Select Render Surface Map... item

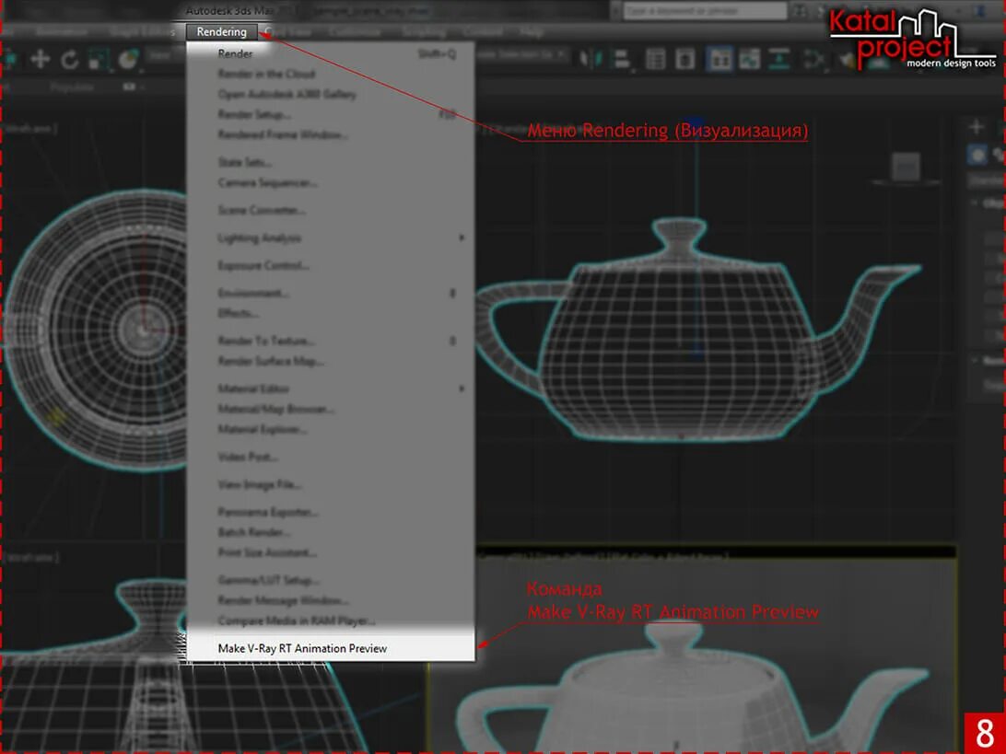pyautogui.click(x=331, y=362)
